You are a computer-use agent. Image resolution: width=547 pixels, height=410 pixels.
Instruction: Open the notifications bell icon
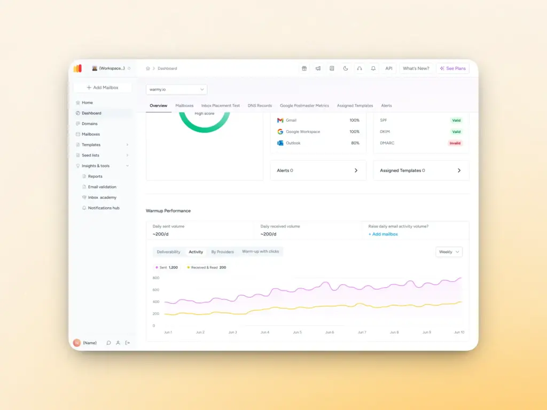[x=373, y=68]
